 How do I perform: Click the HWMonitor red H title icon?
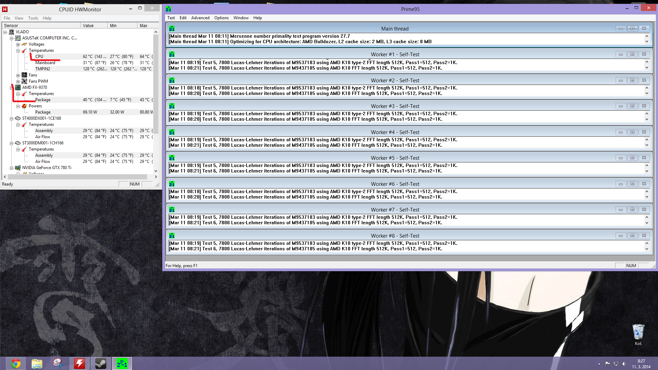coord(5,9)
